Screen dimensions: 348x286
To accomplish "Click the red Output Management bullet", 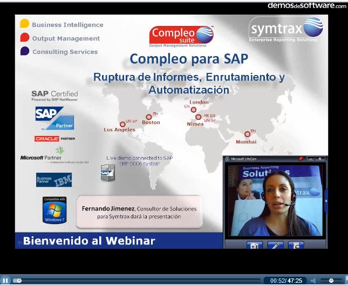I will [x=25, y=38].
